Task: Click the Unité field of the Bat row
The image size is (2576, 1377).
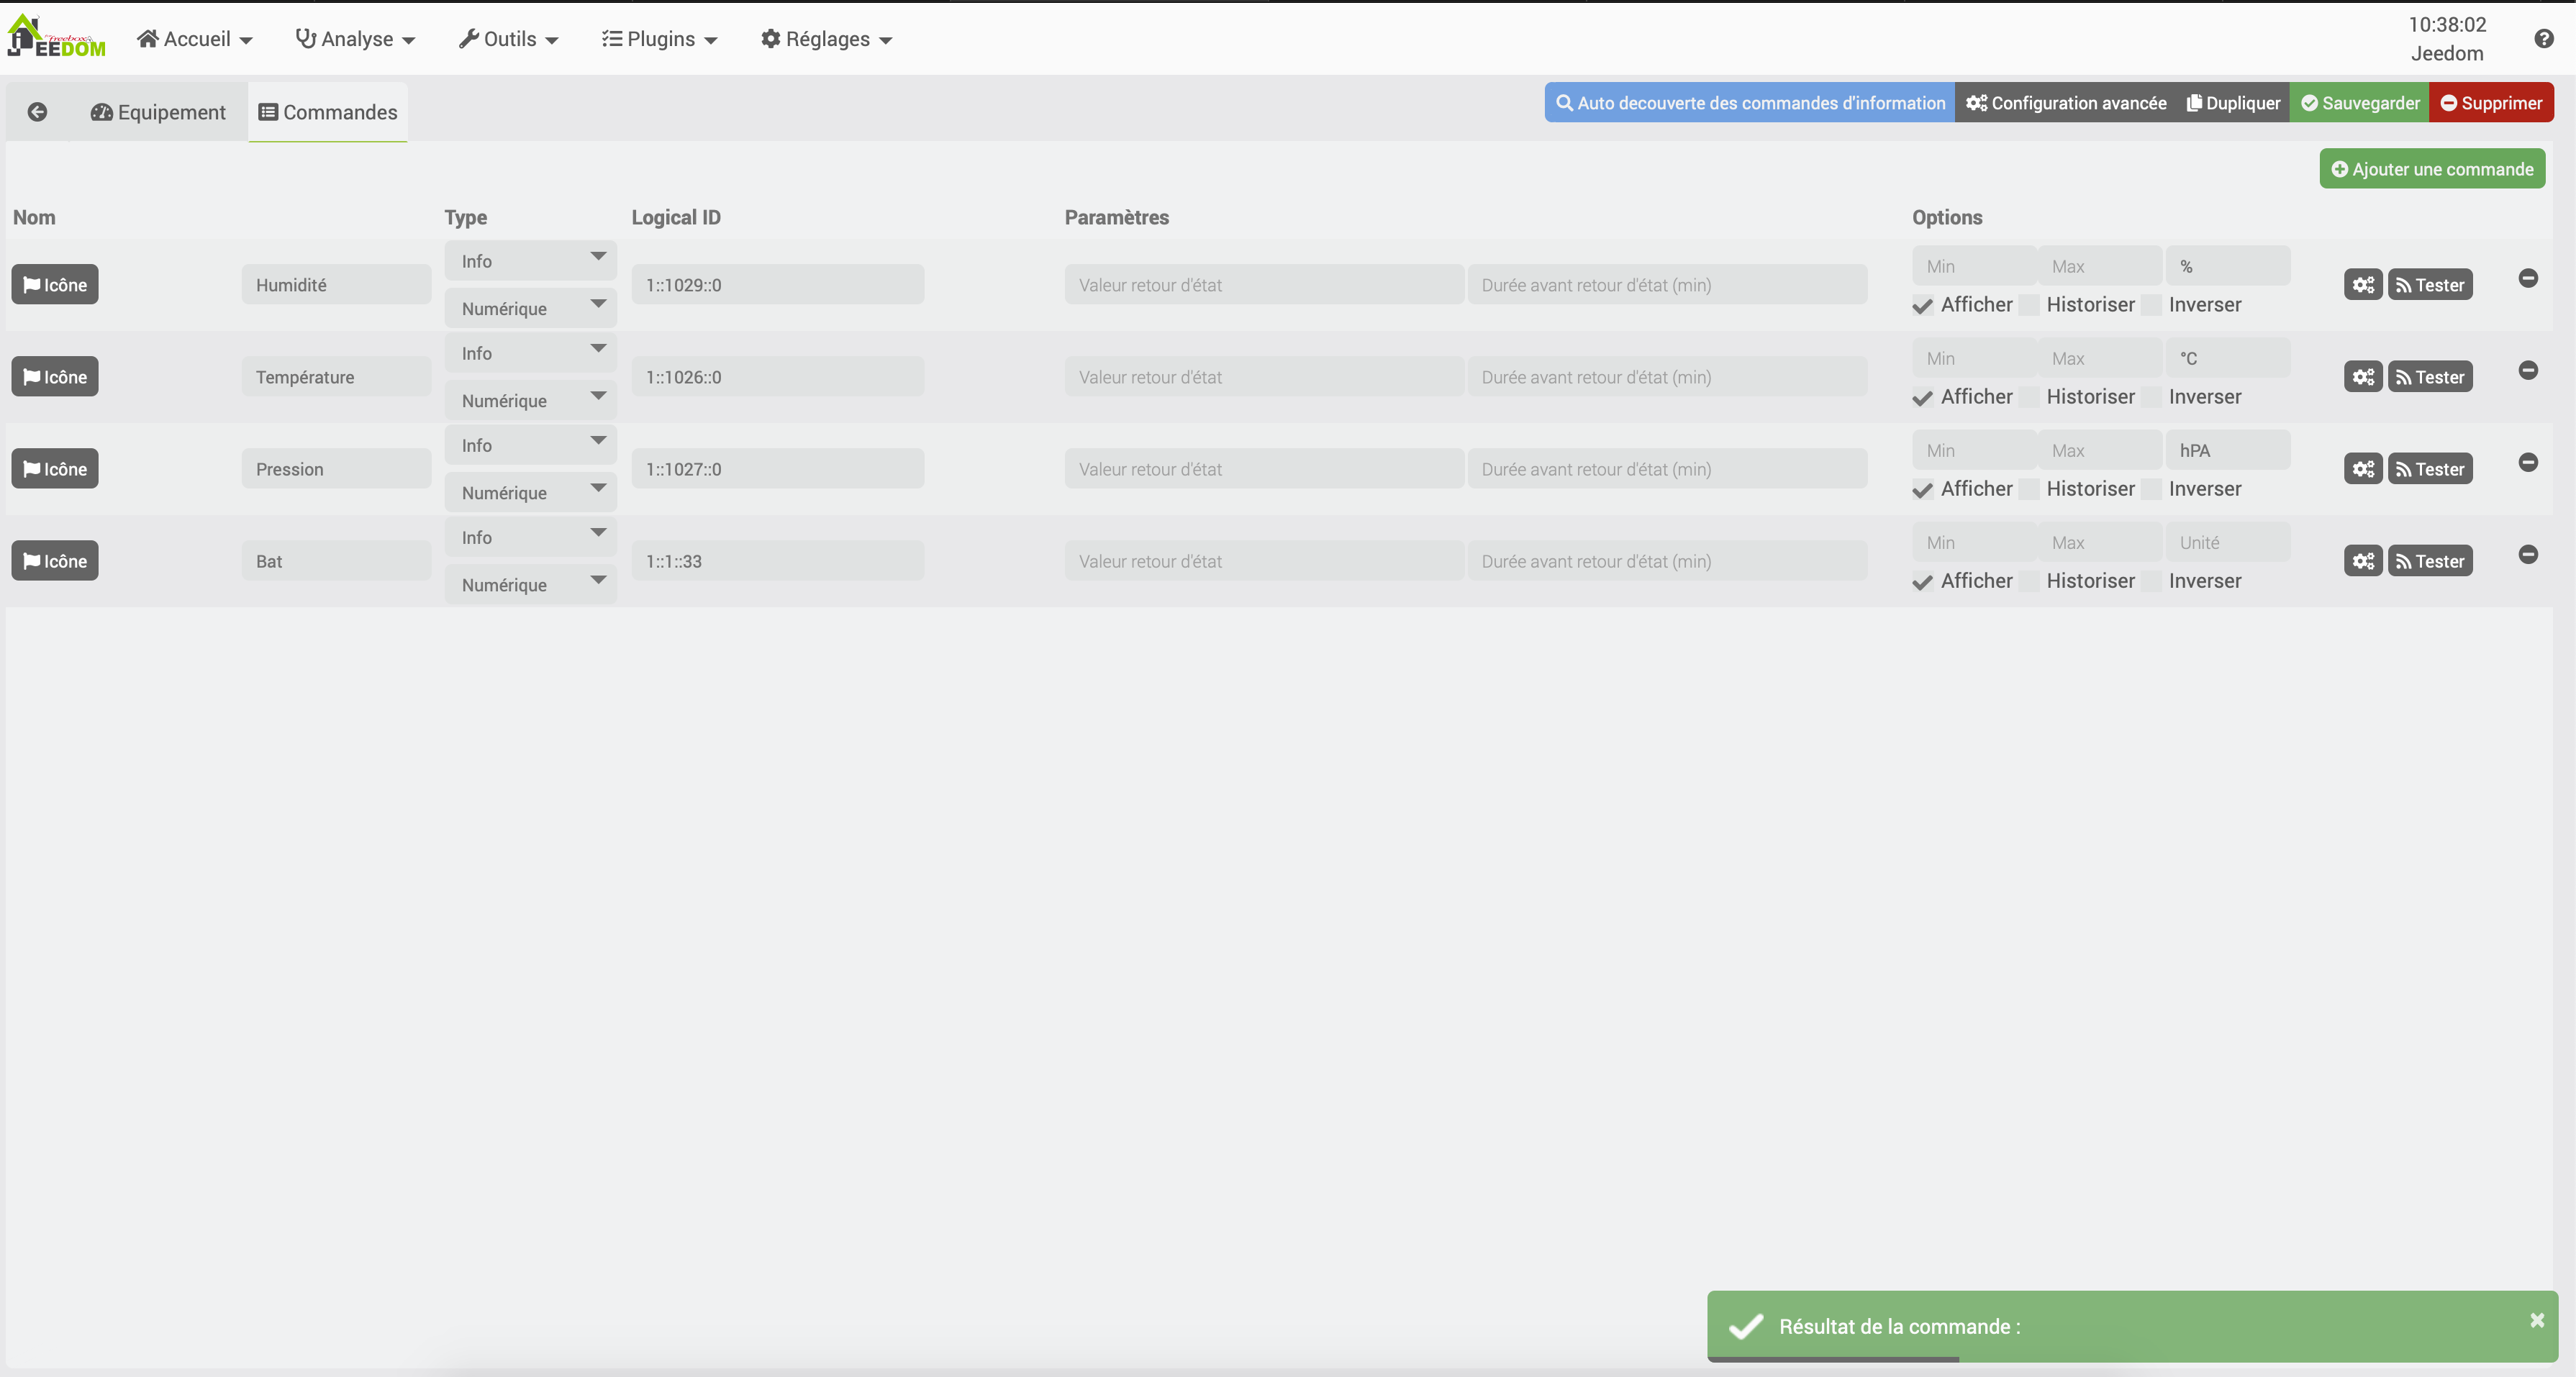Action: click(2226, 543)
